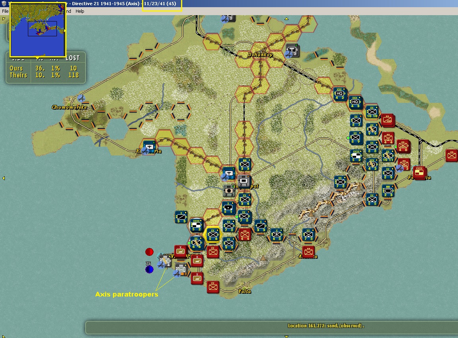Select the III infantry regiment with strength 3-3
458x338 pixels.
[245, 165]
